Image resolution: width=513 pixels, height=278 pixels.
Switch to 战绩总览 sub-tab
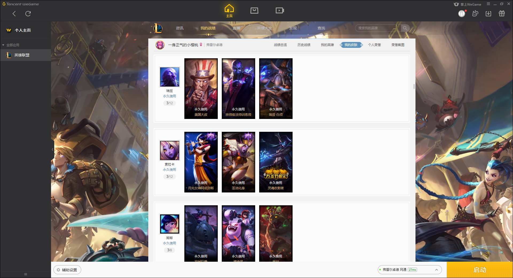point(280,45)
